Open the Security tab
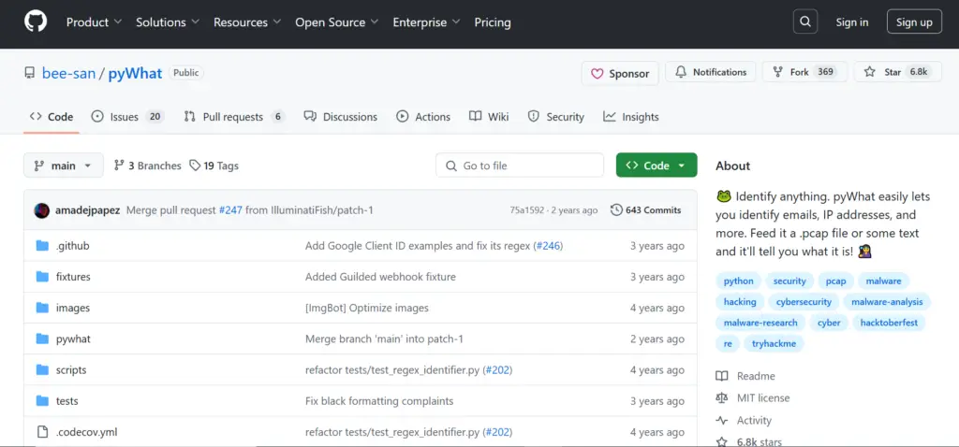Image resolution: width=959 pixels, height=447 pixels. click(x=556, y=117)
